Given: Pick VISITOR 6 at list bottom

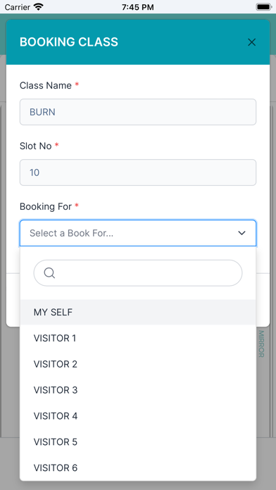Looking at the screenshot, I should [x=138, y=467].
